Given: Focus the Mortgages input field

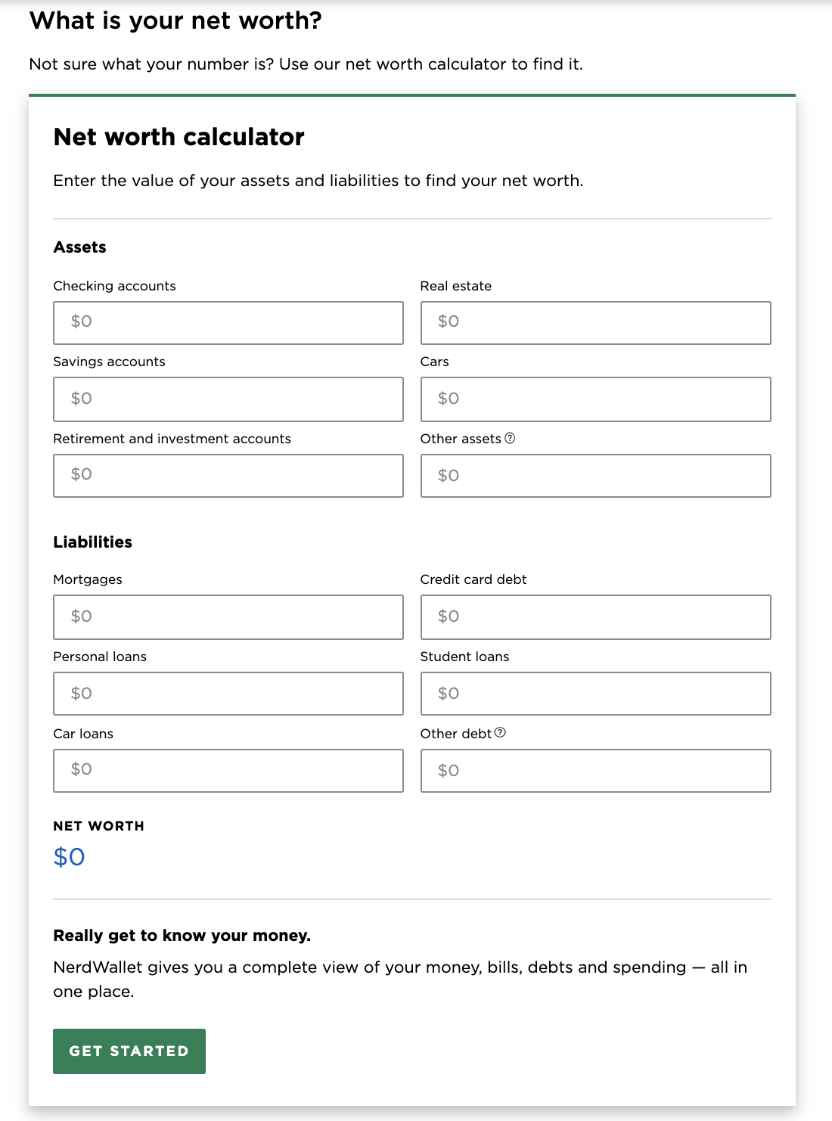Looking at the screenshot, I should tap(228, 617).
